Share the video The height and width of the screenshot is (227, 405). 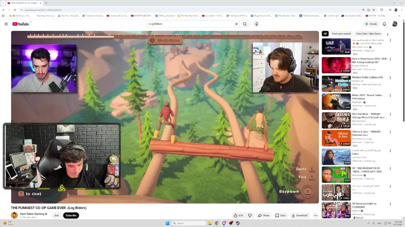[263, 215]
